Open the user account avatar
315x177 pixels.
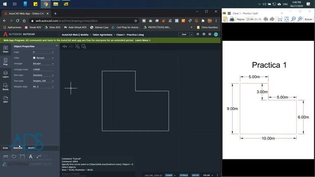tap(216, 34)
